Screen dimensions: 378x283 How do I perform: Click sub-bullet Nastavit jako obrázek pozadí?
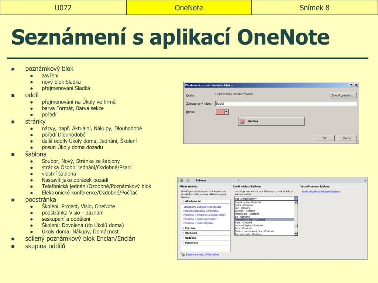pos(75,180)
